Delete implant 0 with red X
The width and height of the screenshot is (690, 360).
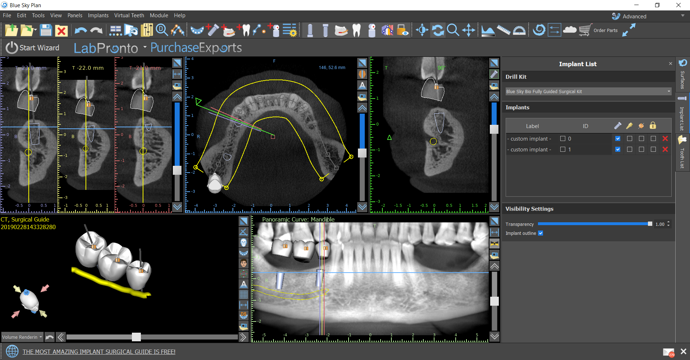[665, 139]
